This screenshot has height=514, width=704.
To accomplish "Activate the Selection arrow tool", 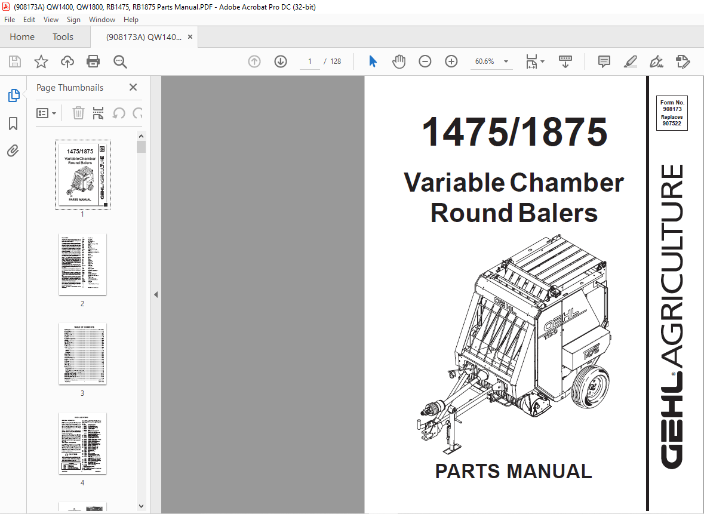I will coord(373,61).
